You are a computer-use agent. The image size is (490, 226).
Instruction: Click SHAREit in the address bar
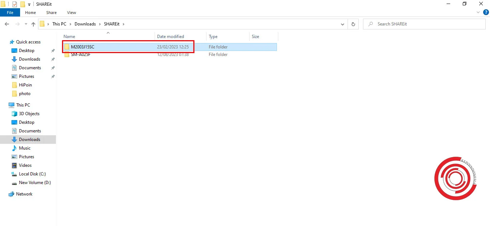112,24
